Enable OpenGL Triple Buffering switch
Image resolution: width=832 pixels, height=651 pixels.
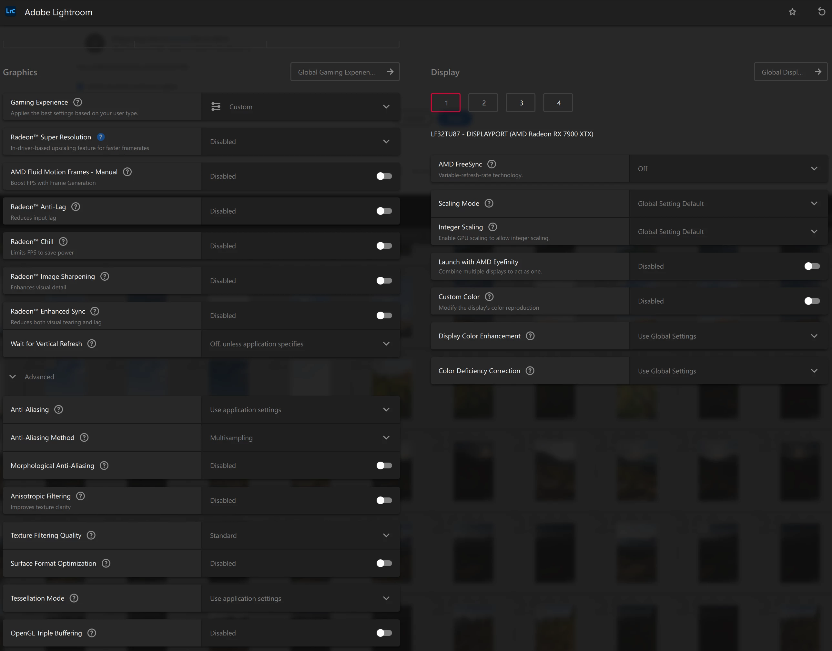coord(384,633)
